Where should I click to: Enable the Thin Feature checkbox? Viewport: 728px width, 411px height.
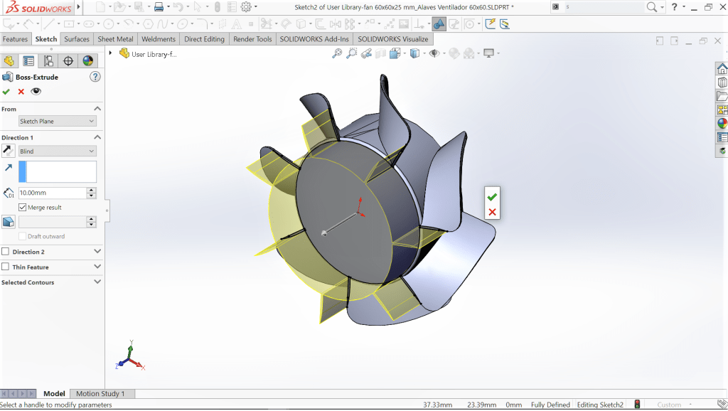[x=6, y=267]
